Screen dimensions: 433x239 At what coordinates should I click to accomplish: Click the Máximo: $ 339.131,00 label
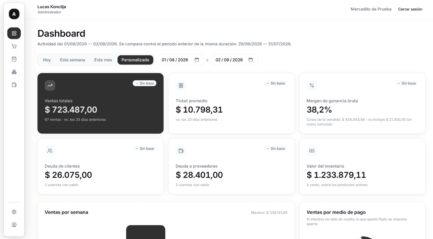[269, 213]
